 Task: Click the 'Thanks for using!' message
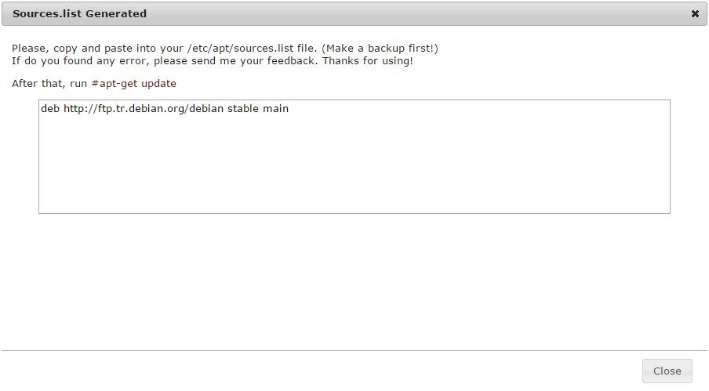(x=368, y=61)
